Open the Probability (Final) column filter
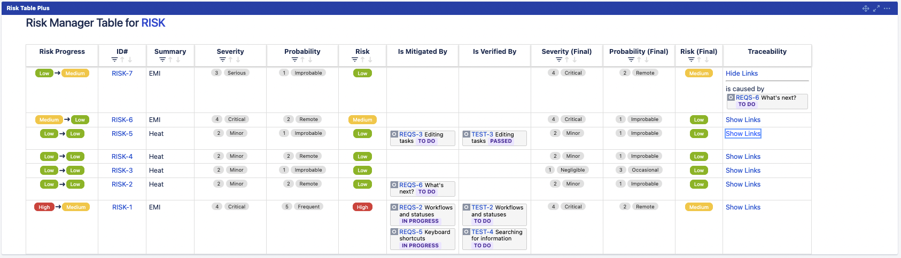This screenshot has height=258, width=901. pyautogui.click(x=631, y=60)
